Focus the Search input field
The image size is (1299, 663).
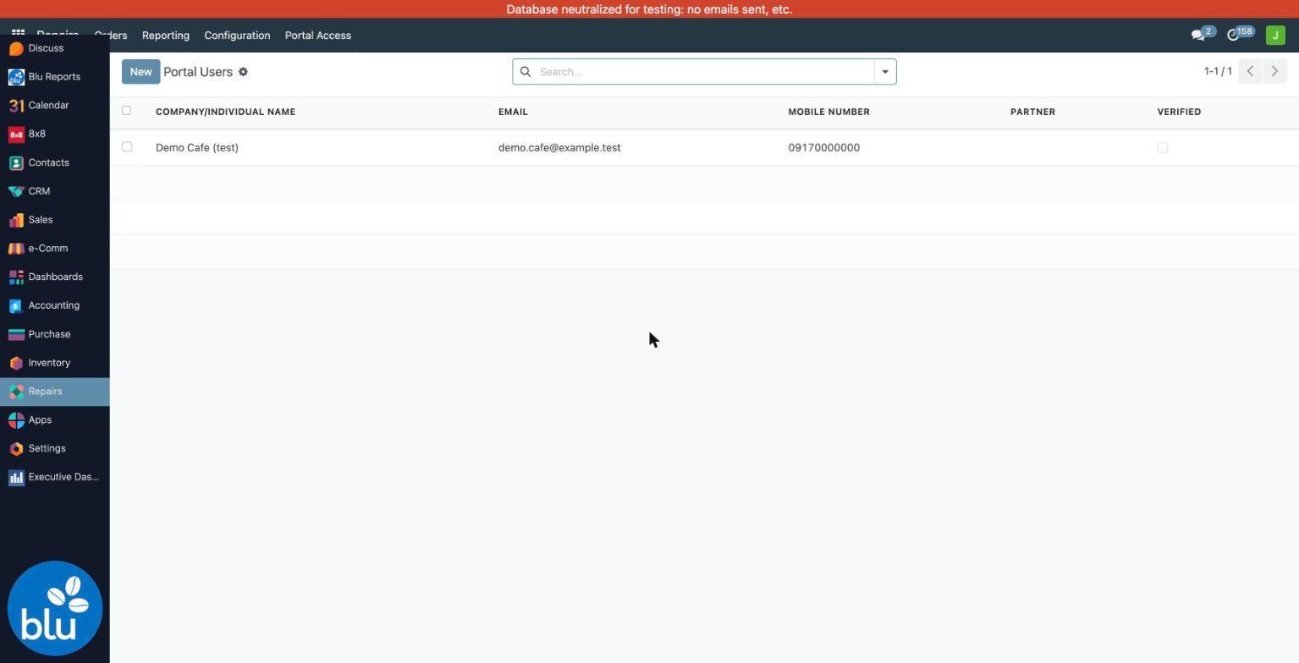(x=704, y=72)
